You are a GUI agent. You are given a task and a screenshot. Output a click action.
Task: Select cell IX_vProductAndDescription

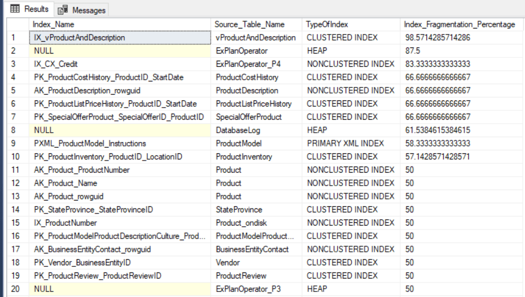click(x=120, y=37)
